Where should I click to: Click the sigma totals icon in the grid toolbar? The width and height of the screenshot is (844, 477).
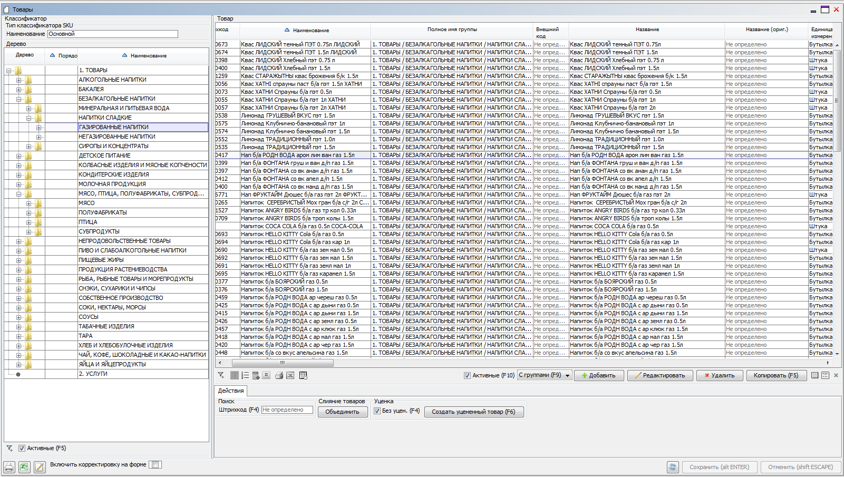(266, 375)
